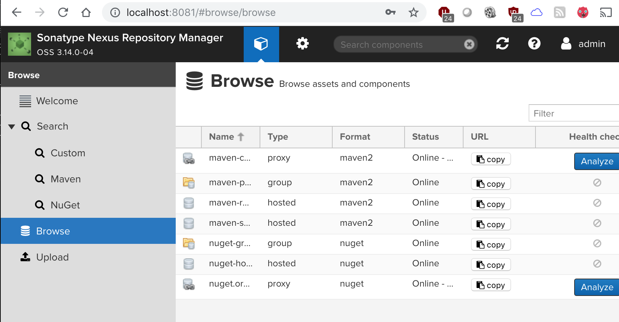Viewport: 619px width, 322px height.
Task: Open the film reel browser extension
Action: (490, 13)
